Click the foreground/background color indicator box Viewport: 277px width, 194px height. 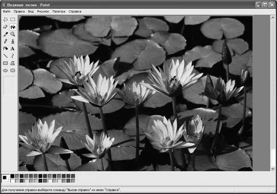[x=5, y=178]
